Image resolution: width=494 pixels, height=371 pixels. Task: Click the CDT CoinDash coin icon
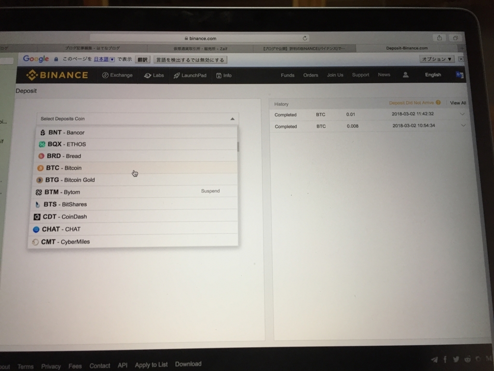pyautogui.click(x=37, y=217)
